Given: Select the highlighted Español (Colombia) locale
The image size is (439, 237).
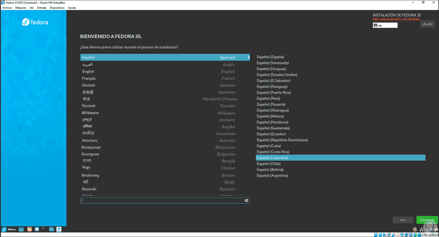Looking at the screenshot, I should [x=341, y=158].
